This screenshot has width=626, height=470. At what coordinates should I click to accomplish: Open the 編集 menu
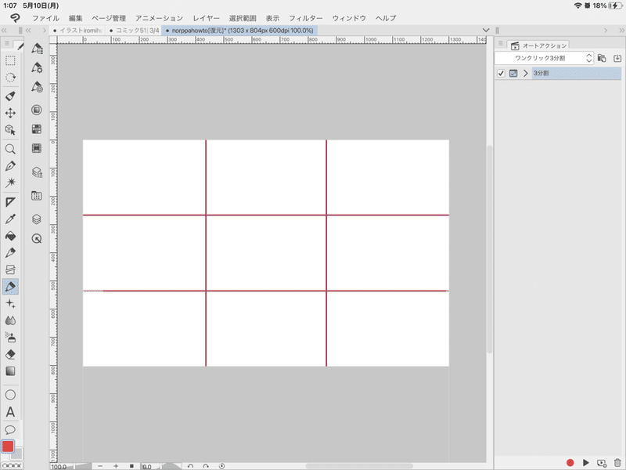[75, 18]
